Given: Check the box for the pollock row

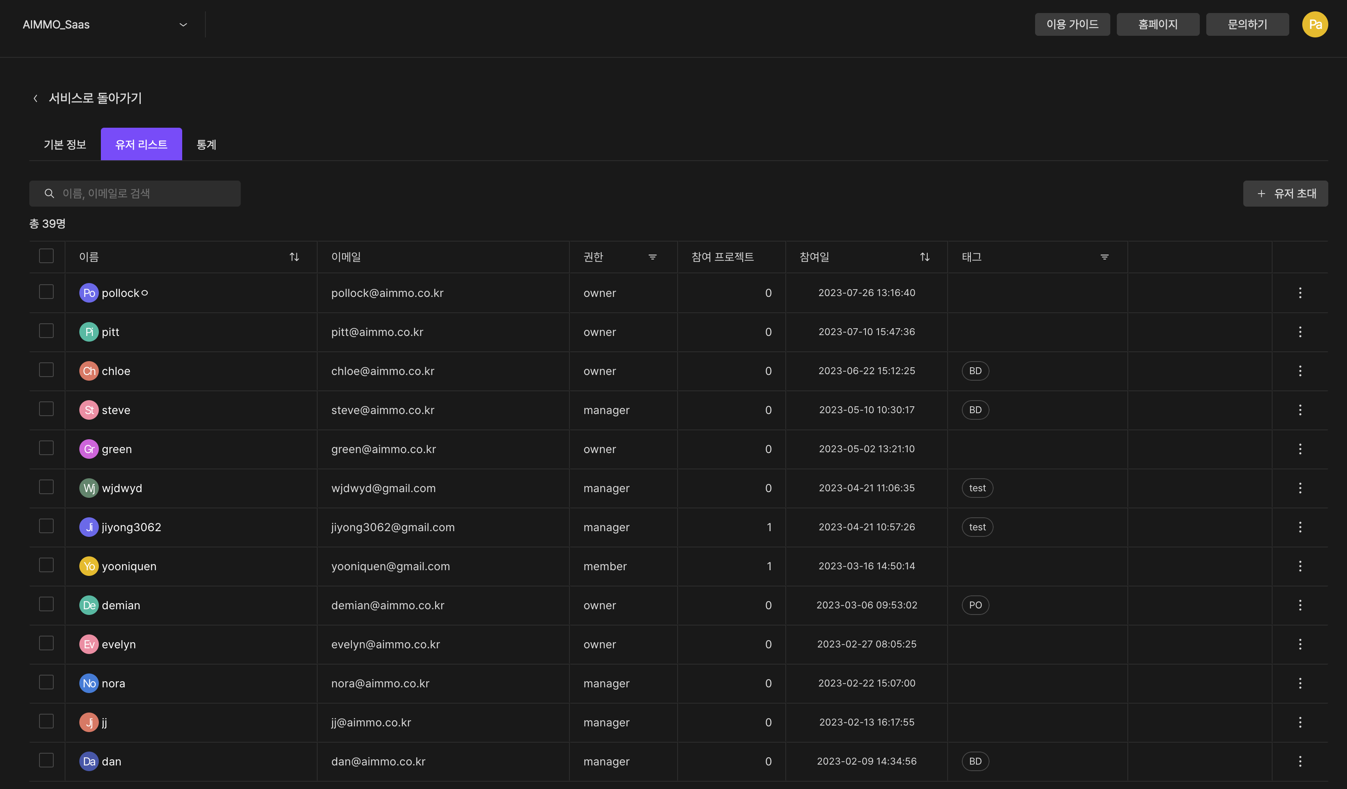Looking at the screenshot, I should click(46, 291).
